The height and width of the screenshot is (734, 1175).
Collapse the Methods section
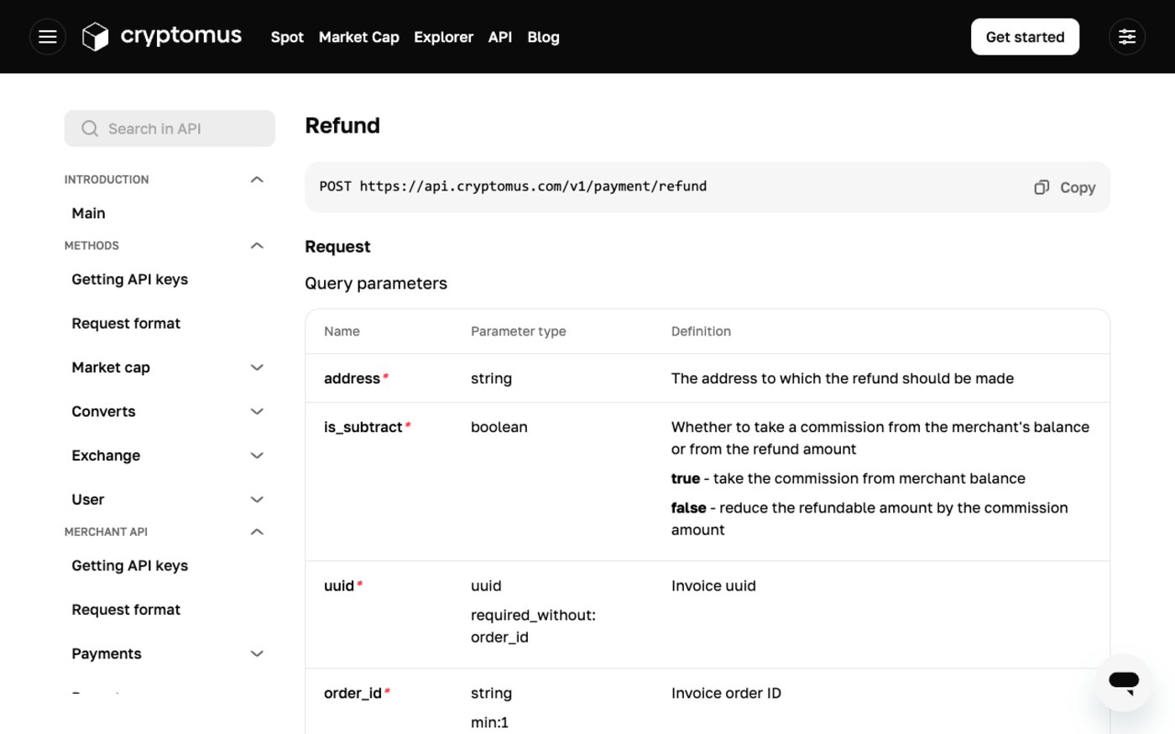(257, 246)
